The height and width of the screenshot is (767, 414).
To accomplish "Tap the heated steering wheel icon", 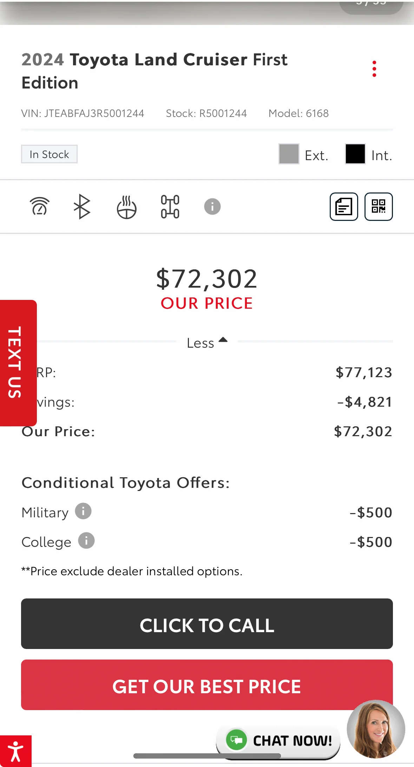I will click(126, 207).
